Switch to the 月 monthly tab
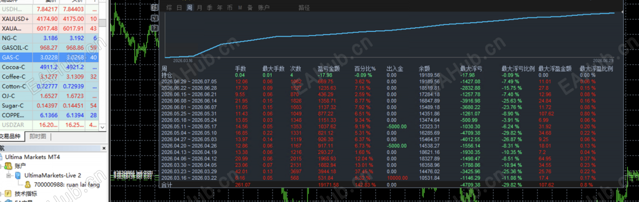639x202 pixels. (x=199, y=7)
